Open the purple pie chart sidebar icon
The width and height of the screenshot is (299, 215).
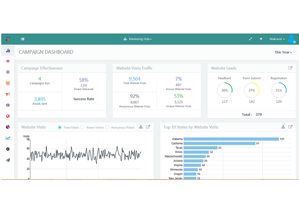[x=8, y=127]
